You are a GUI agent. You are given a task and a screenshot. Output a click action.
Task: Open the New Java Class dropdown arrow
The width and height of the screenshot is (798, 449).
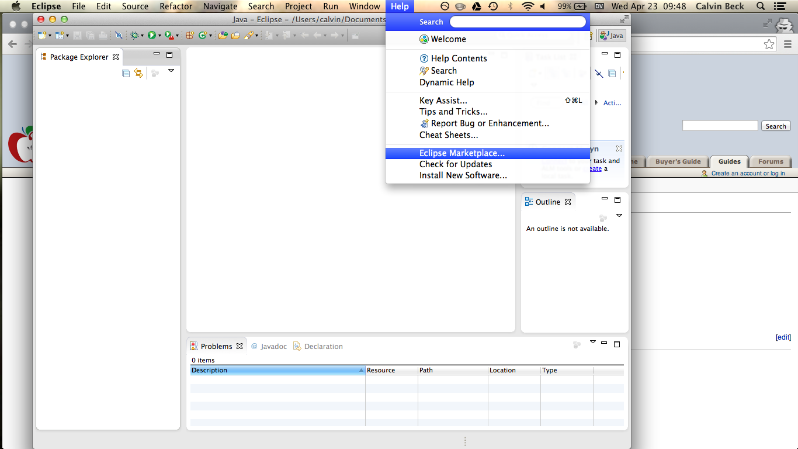click(x=210, y=36)
